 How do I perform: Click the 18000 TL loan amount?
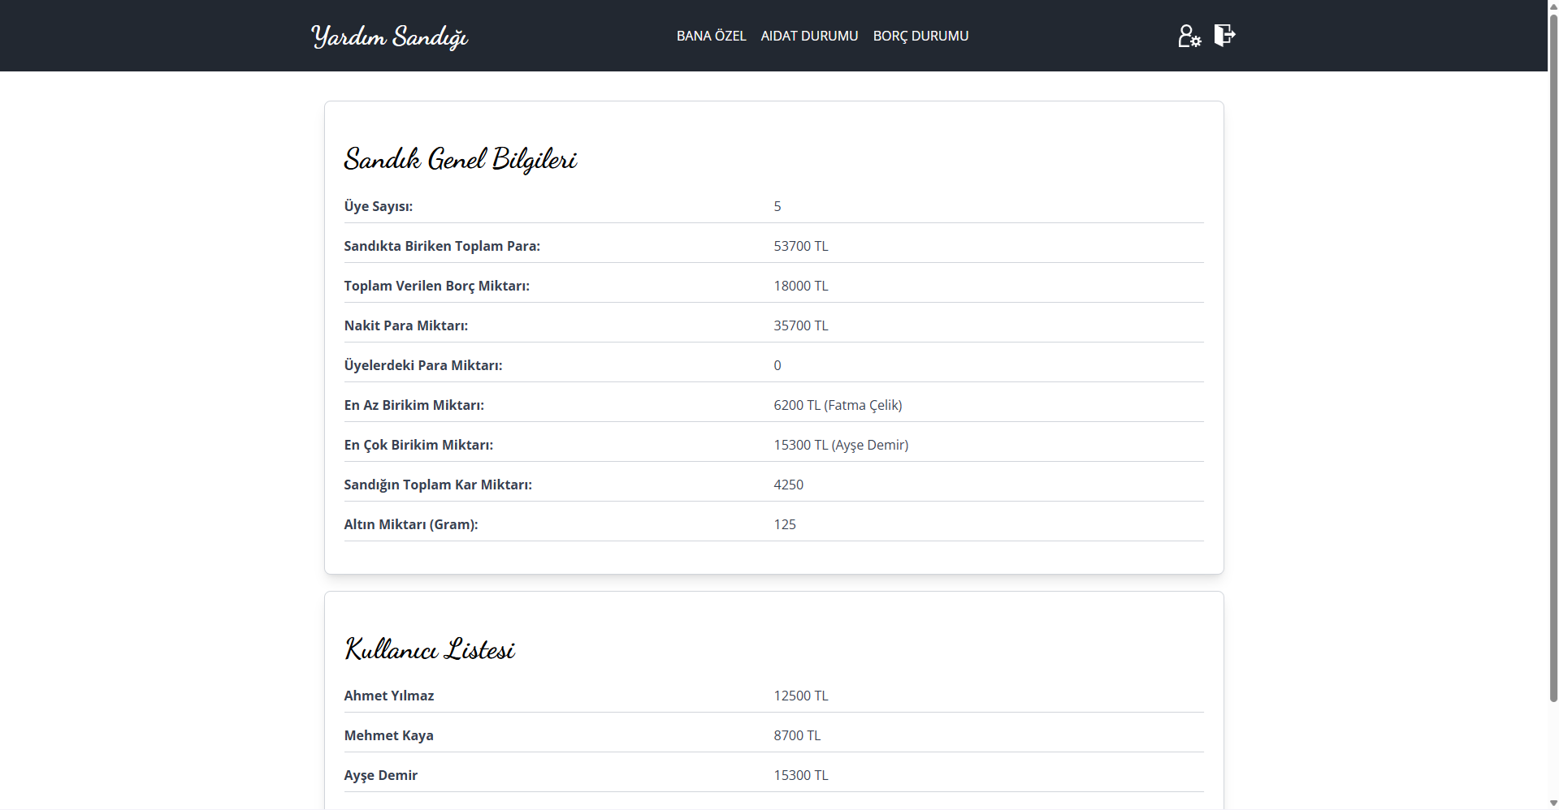(800, 286)
